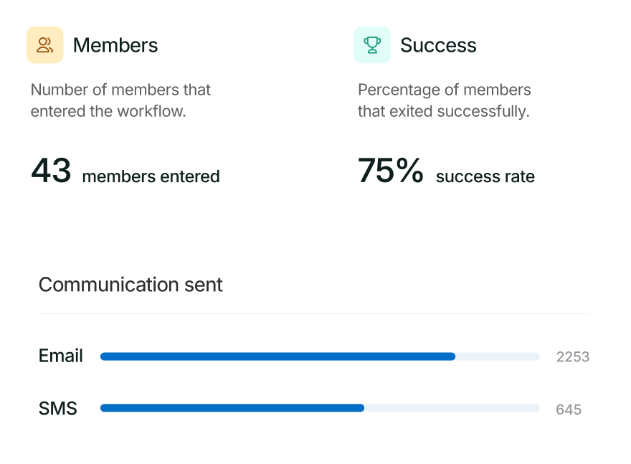Click the 43 members count
This screenshot has width=631, height=464.
(51, 171)
